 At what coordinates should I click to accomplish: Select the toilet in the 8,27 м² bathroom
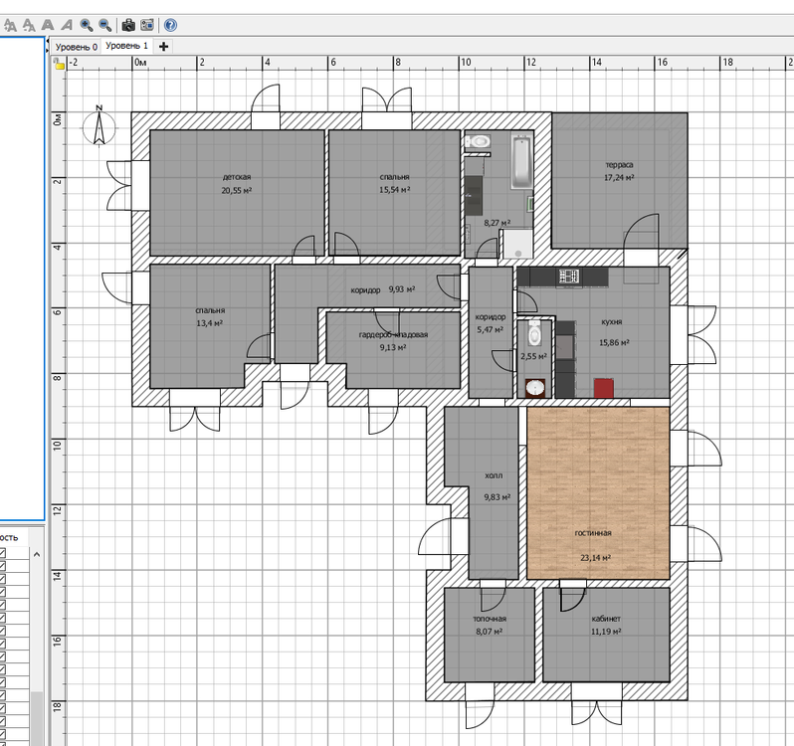478,141
